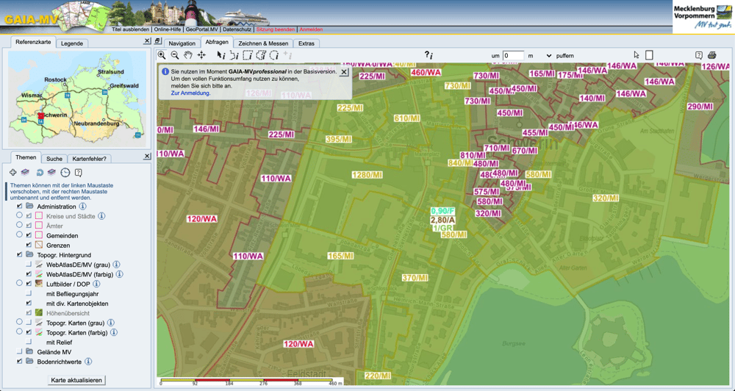
Task: Click the 1280/MI land value label
Action: [367, 175]
